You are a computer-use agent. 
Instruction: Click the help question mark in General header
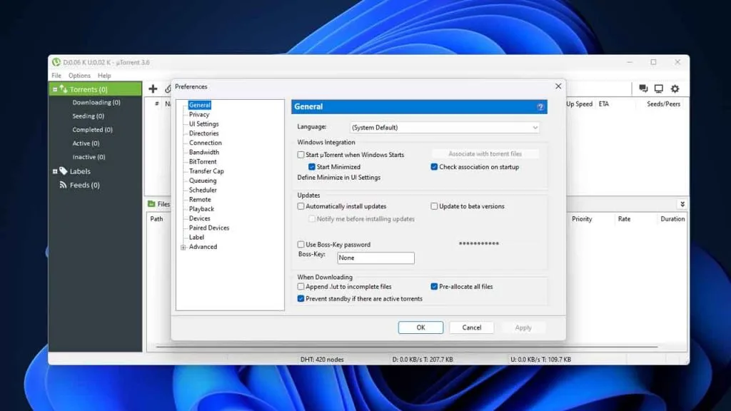pos(540,107)
